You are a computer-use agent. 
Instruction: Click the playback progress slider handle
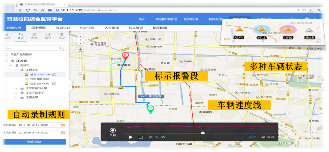(203, 133)
